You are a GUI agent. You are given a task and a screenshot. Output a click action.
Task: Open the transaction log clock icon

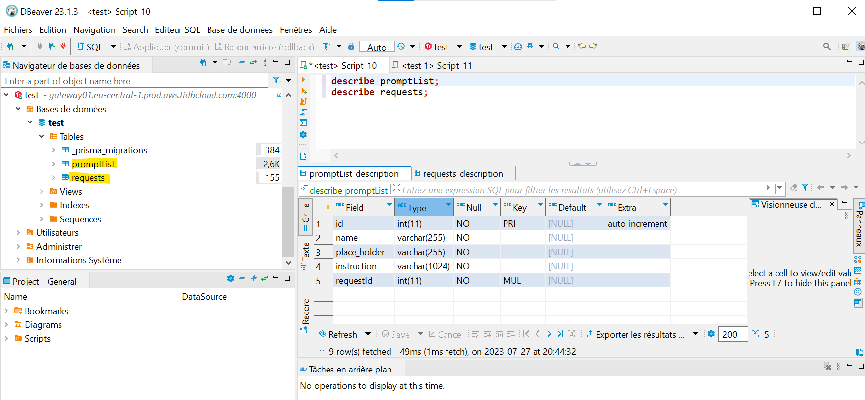click(x=401, y=46)
